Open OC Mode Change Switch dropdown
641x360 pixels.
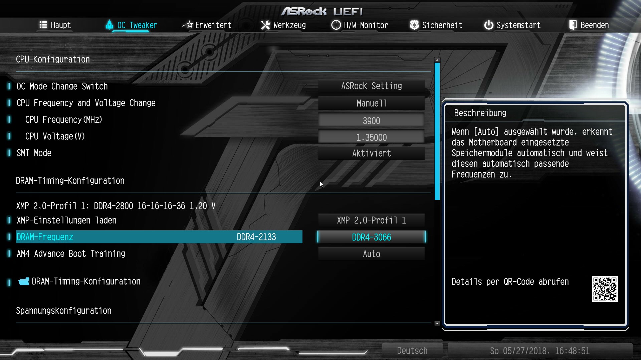(x=371, y=86)
